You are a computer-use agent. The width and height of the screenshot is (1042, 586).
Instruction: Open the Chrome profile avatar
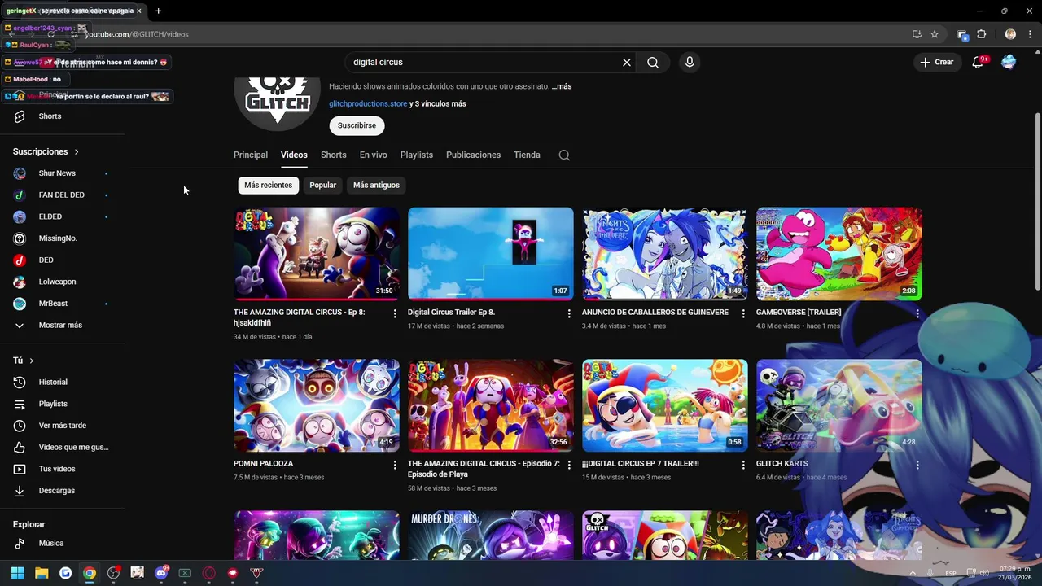1010,34
